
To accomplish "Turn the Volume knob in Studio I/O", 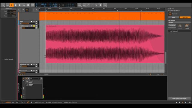I will [187, 26].
